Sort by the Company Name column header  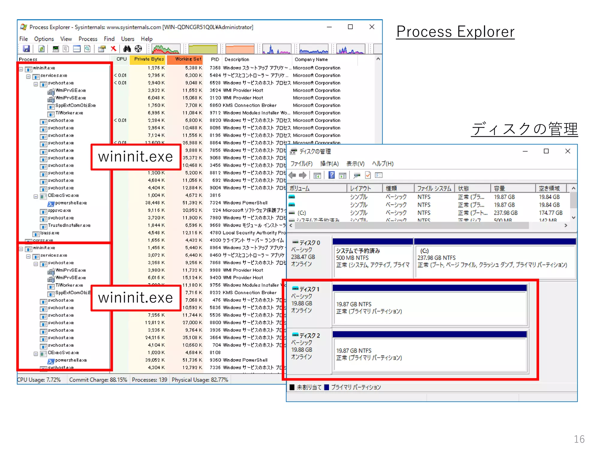(325, 59)
